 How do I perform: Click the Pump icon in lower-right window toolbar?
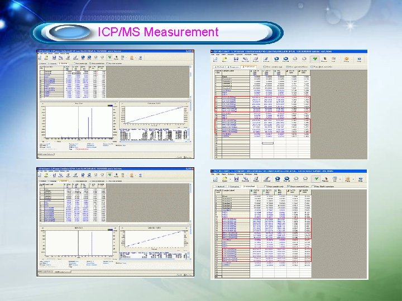tap(348, 179)
